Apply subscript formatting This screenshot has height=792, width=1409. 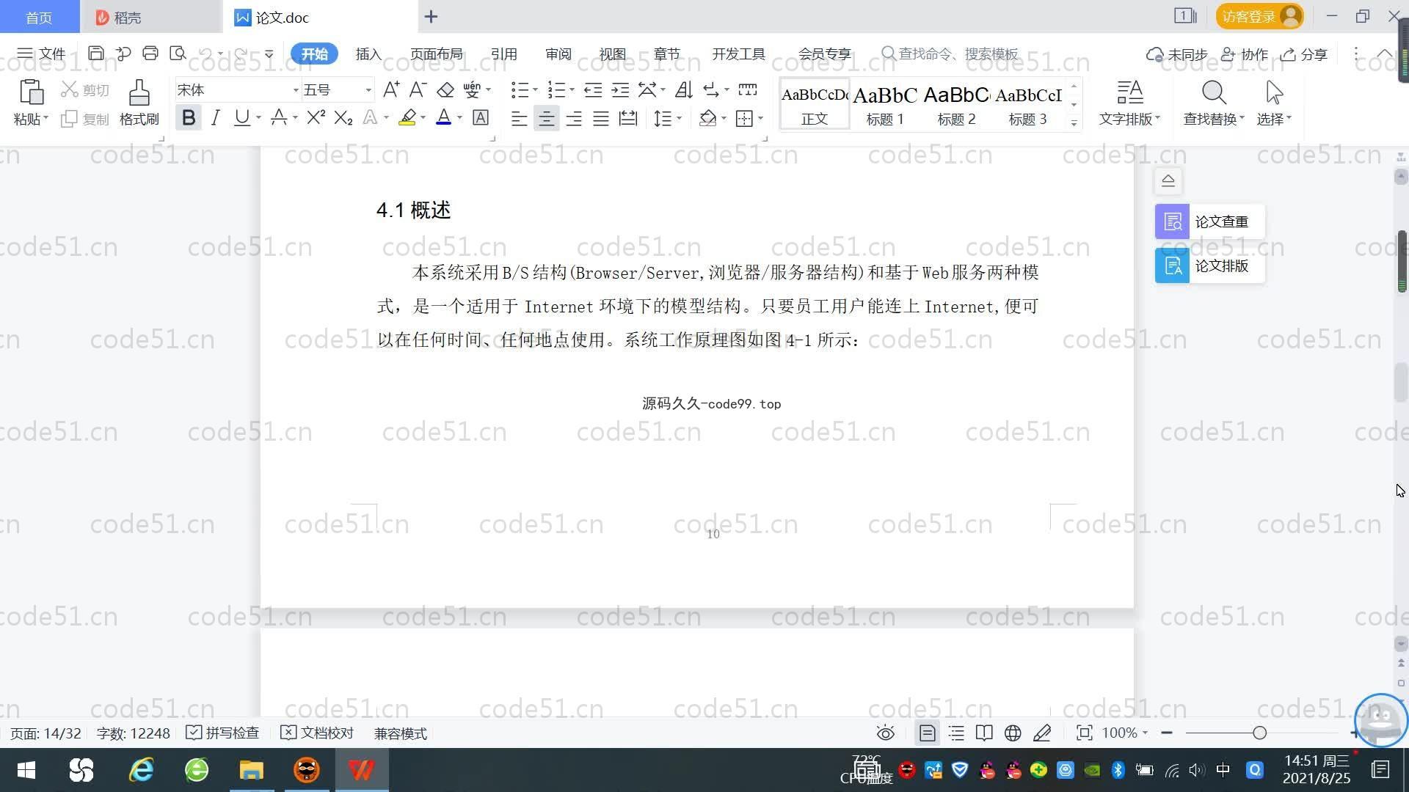click(x=343, y=117)
